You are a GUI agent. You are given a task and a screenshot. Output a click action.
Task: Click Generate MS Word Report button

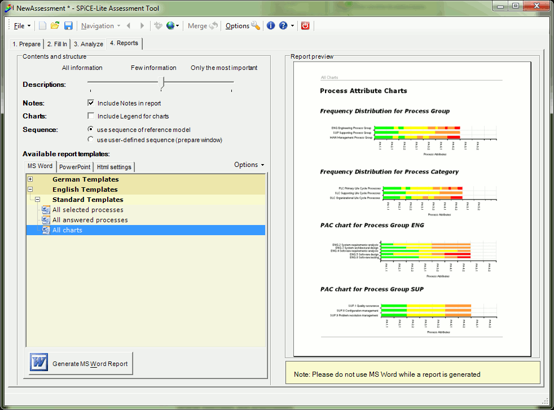point(81,363)
